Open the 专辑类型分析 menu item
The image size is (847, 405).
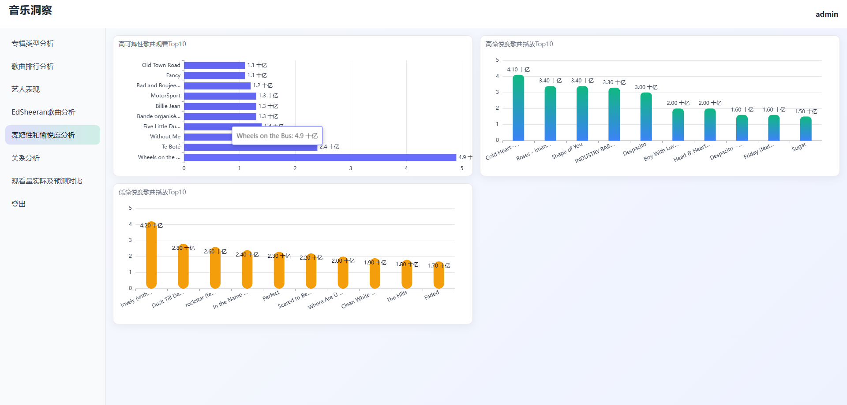33,43
